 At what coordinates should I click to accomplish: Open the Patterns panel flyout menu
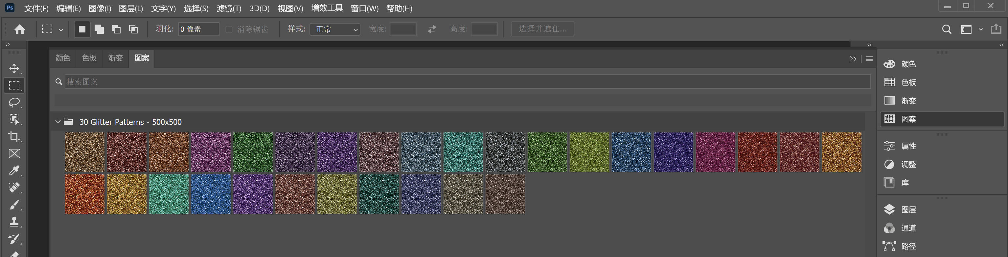pyautogui.click(x=869, y=59)
